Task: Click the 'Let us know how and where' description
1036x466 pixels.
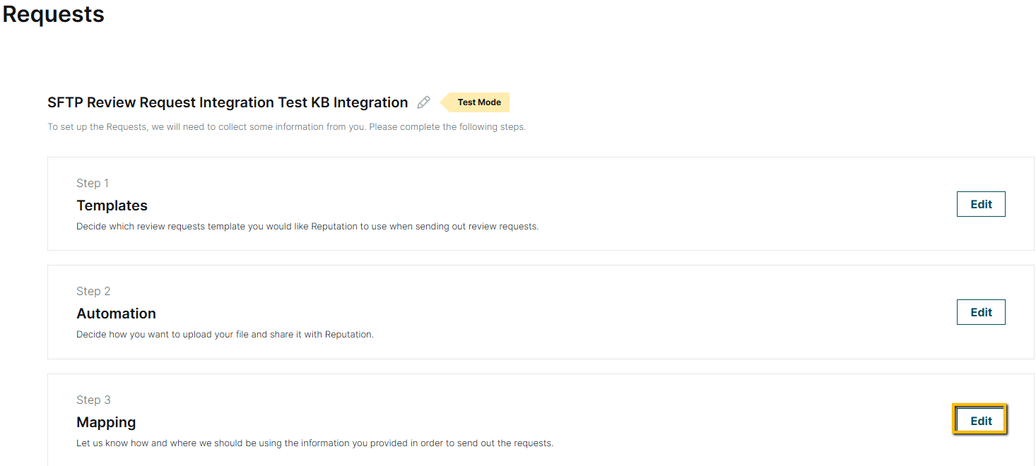Action: [314, 443]
